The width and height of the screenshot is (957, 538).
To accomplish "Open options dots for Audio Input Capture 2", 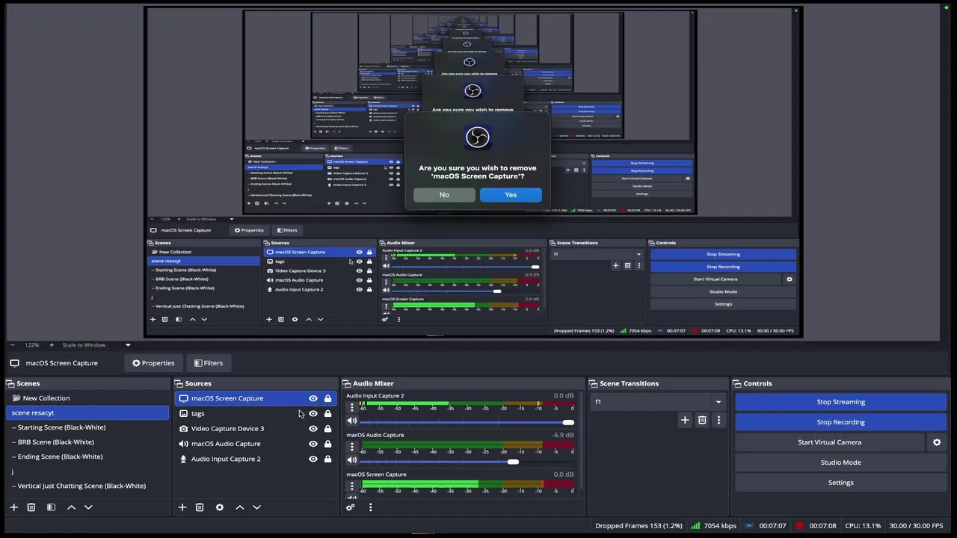I will 351,407.
